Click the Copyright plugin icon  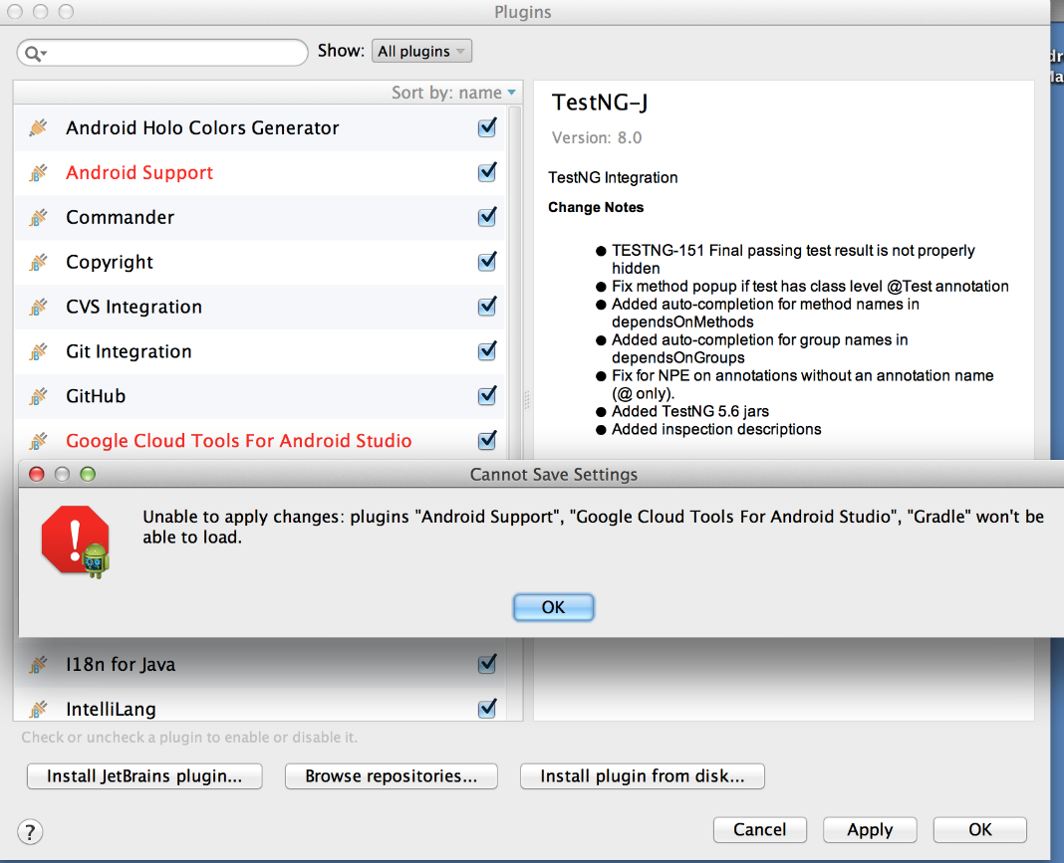coord(38,263)
